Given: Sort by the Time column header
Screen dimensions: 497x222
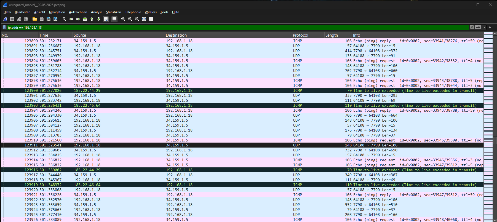Looking at the screenshot, I should click(x=55, y=35).
